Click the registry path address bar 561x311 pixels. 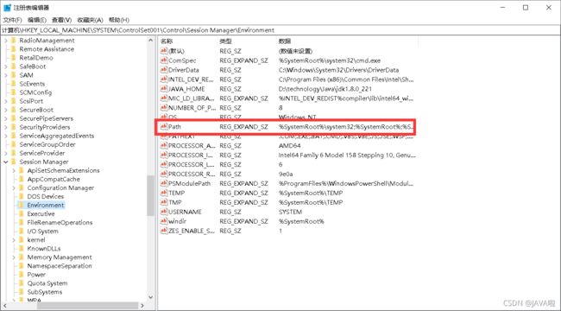[x=280, y=30]
